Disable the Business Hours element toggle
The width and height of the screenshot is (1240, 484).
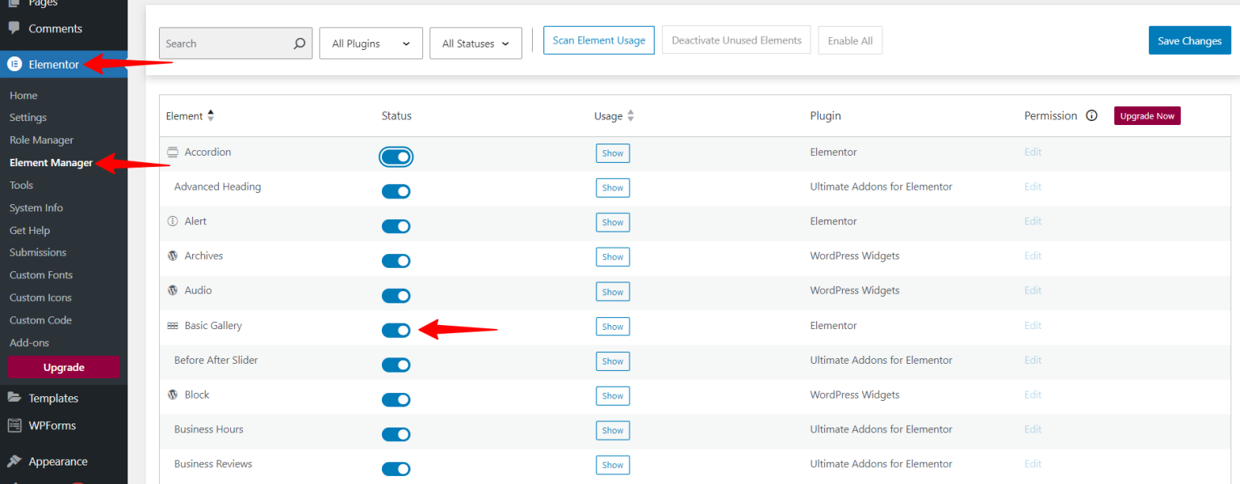pyautogui.click(x=396, y=434)
